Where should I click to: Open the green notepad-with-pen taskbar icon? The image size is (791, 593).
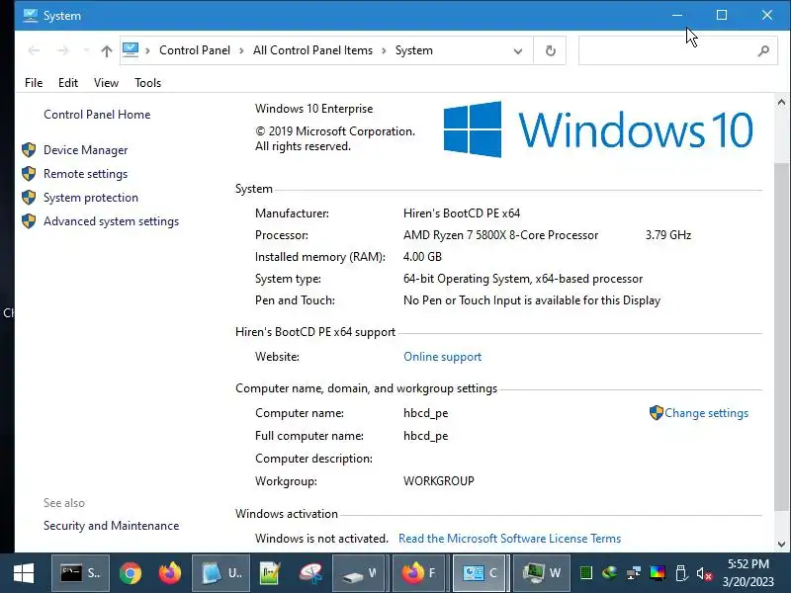270,573
